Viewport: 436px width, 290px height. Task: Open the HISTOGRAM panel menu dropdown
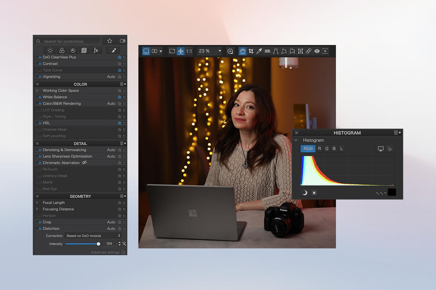(397, 133)
